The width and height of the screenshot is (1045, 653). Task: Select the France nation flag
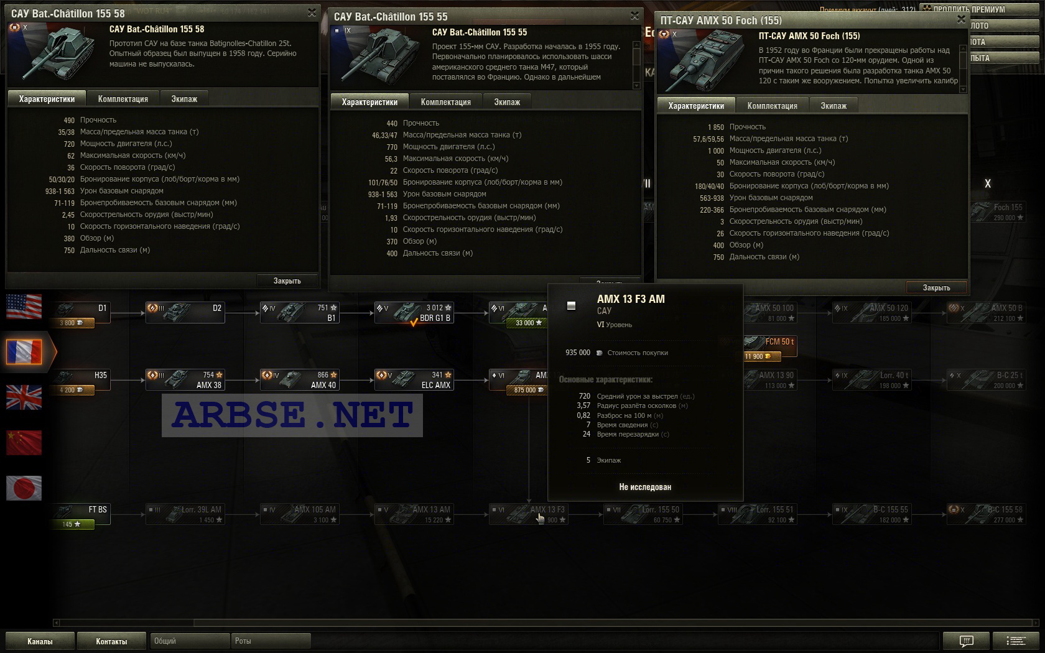click(x=24, y=352)
